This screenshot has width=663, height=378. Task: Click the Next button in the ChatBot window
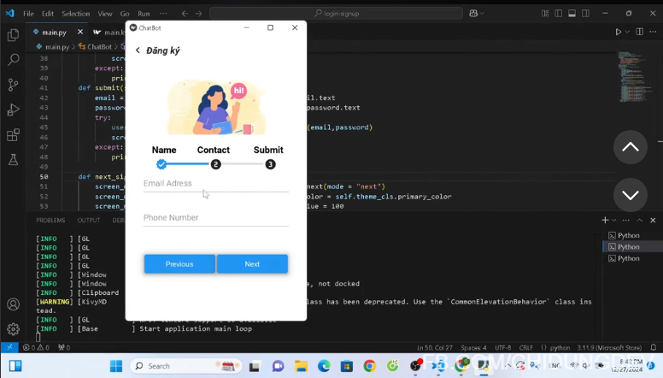tap(252, 263)
